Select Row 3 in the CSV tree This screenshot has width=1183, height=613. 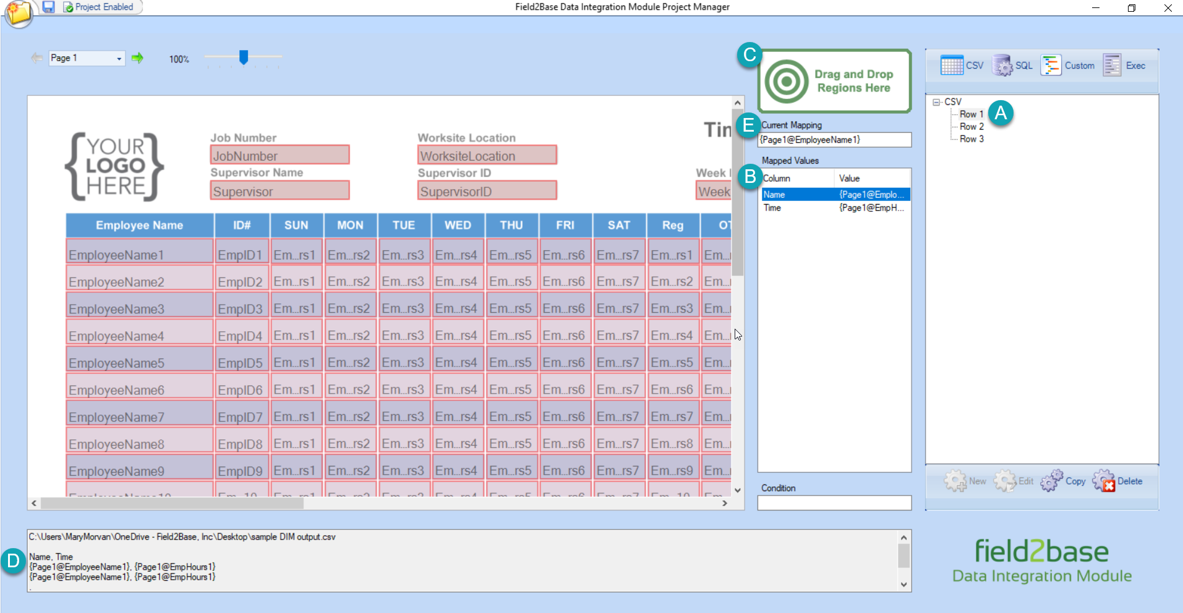click(x=972, y=139)
